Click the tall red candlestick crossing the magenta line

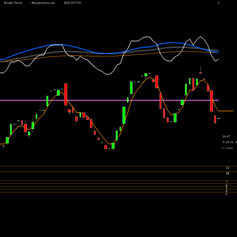point(65,94)
